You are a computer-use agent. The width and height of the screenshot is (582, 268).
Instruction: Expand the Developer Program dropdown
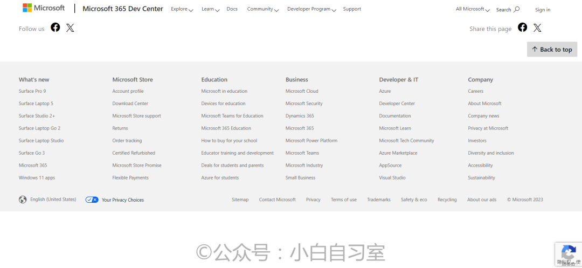311,9
